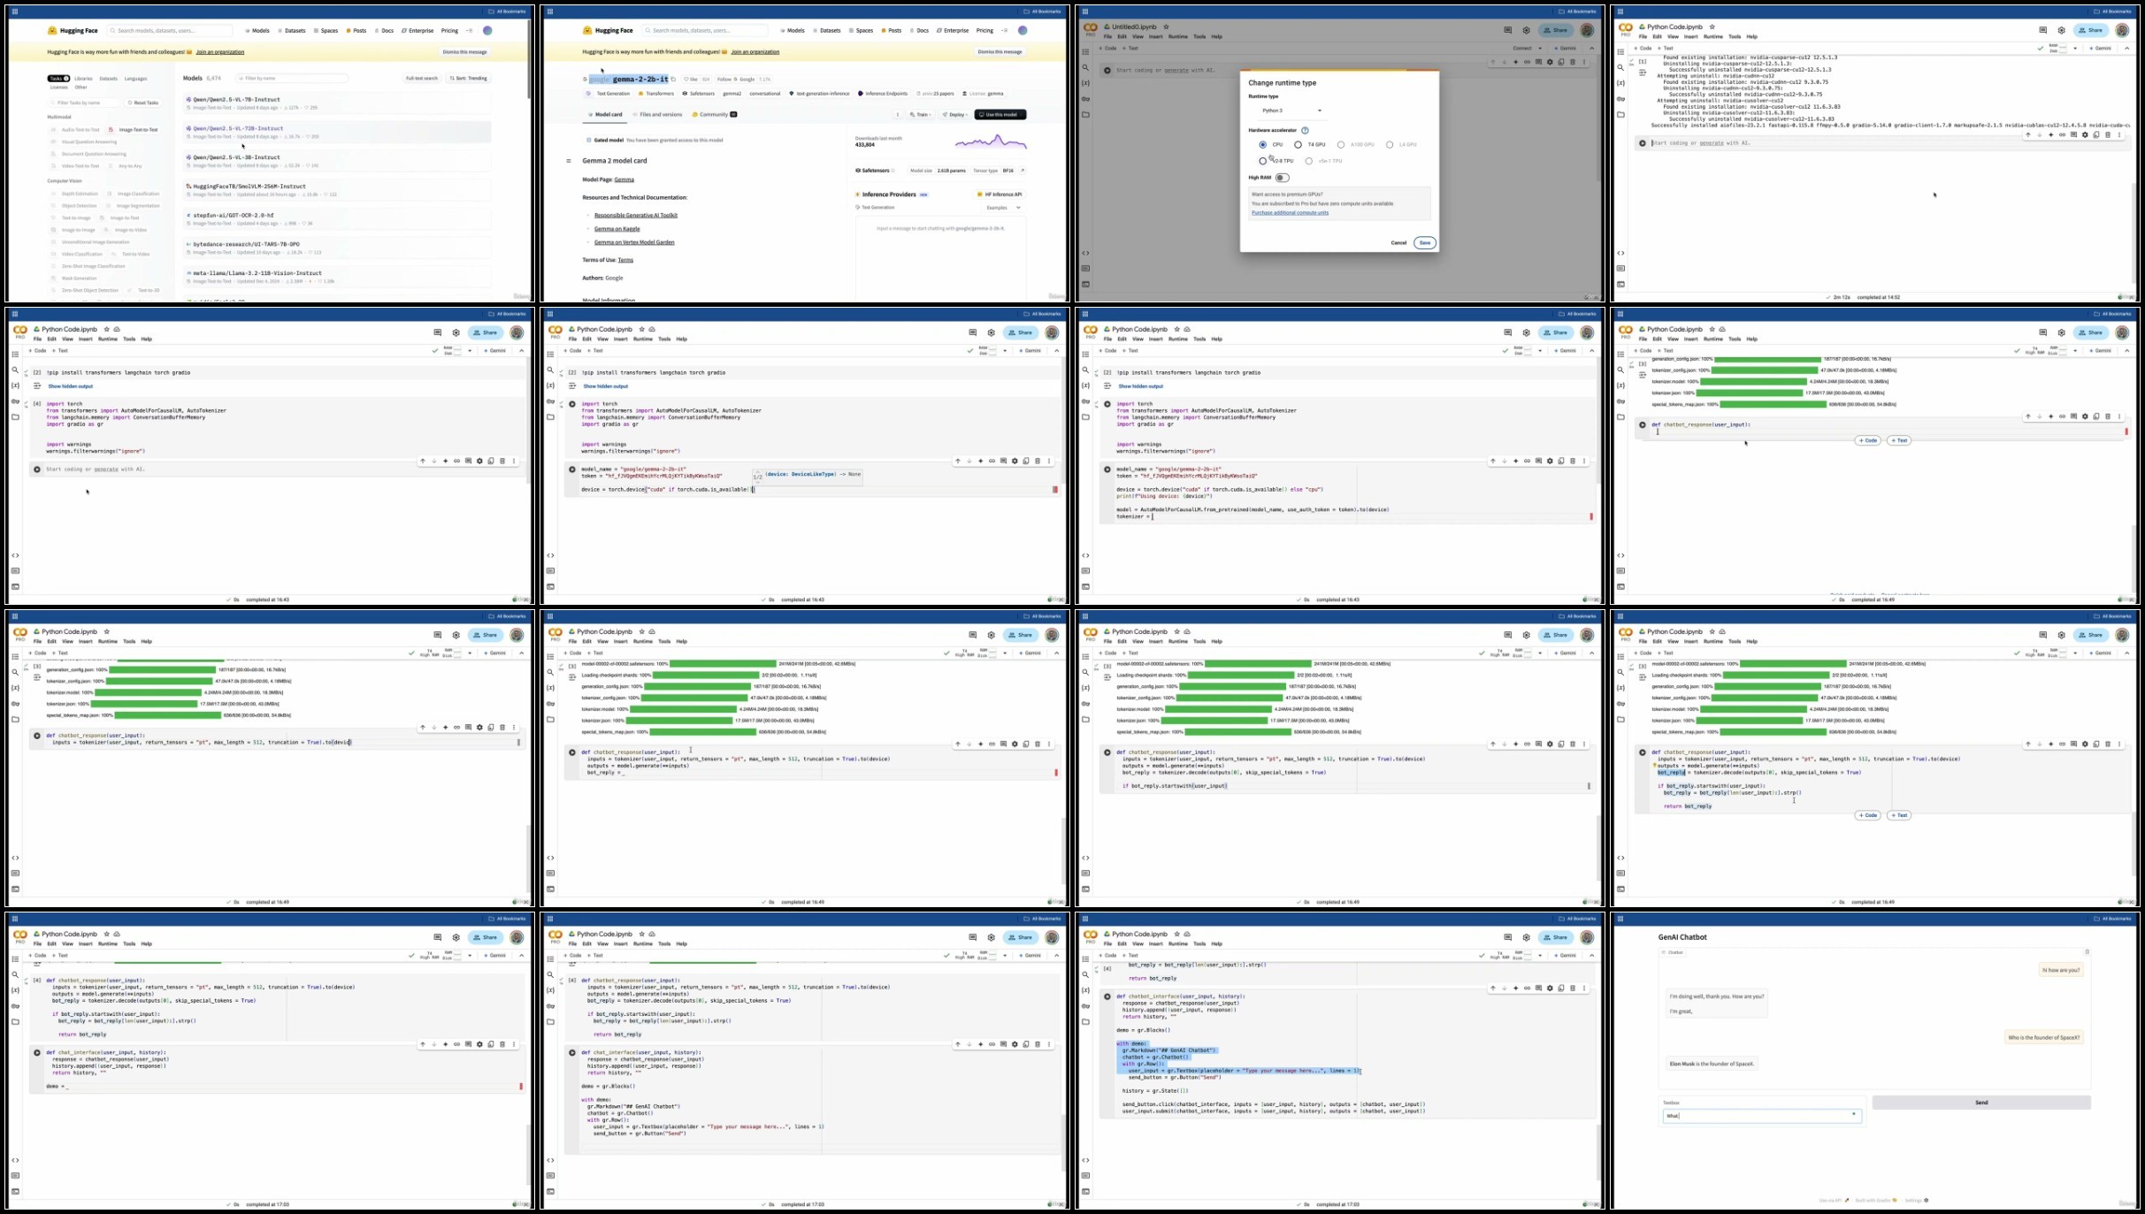Open Qwen/Qwen2.5-VL-72B-Instruct model row

click(x=337, y=132)
